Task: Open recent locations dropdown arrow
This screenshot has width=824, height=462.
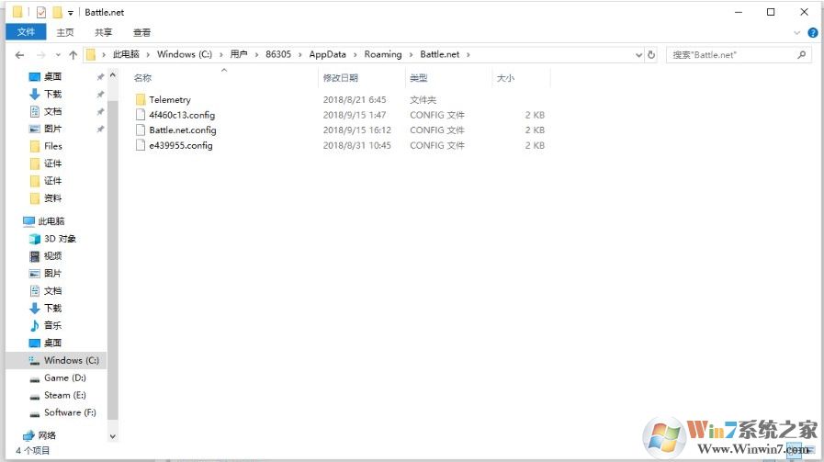Action: [x=58, y=55]
